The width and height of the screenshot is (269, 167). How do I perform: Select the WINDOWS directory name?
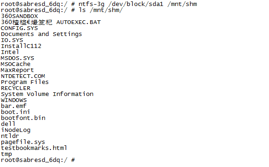tap(14, 100)
